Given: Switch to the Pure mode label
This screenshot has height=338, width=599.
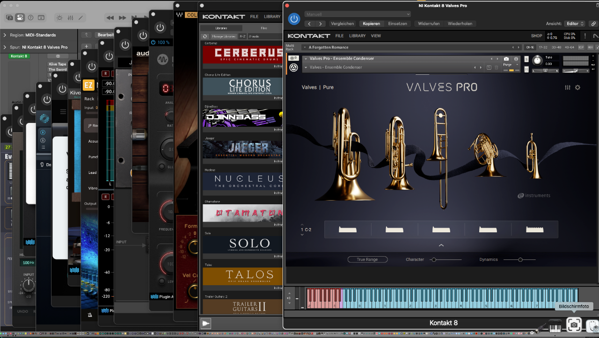Looking at the screenshot, I should pos(328,87).
